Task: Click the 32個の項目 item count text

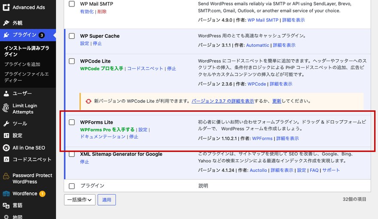Action: click(x=354, y=199)
